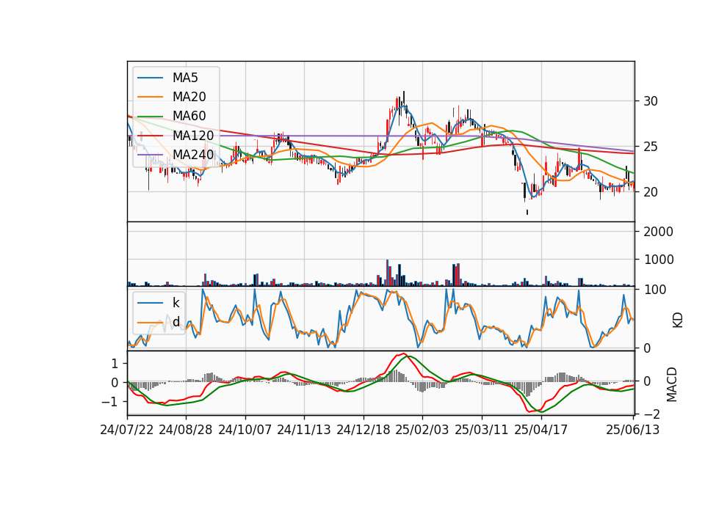
Task: Click the volume axis value 2000
Action: pos(658,232)
